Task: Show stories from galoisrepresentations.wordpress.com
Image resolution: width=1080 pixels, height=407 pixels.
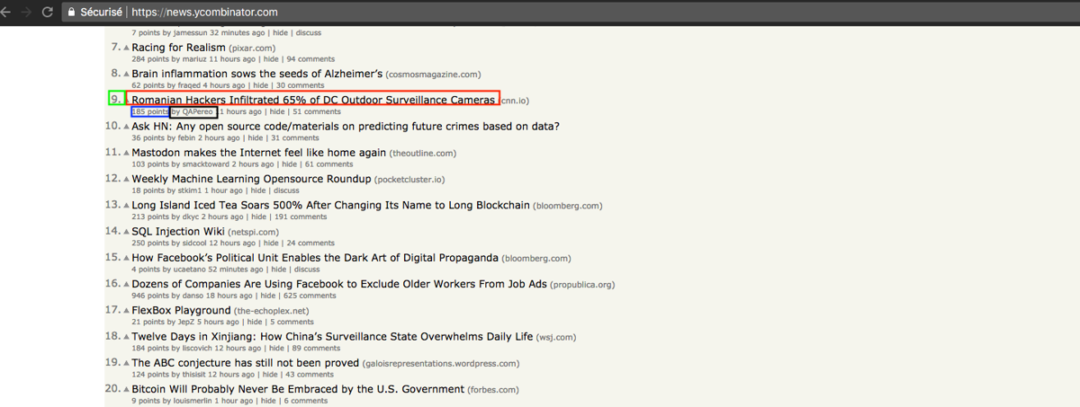Action: [x=441, y=364]
